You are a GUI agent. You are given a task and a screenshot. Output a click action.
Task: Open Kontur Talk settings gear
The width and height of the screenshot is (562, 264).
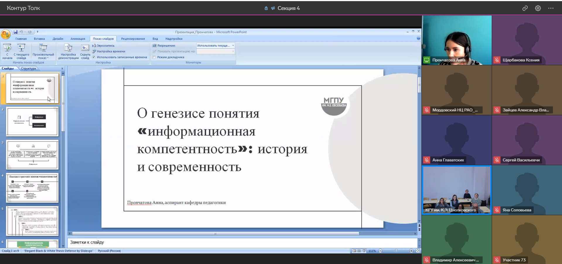(x=538, y=8)
